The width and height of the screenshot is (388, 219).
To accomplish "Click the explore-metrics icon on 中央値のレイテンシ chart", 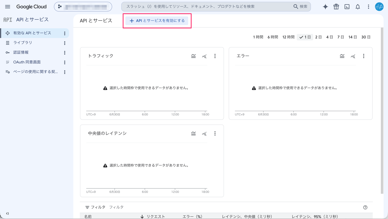I will click(204, 133).
